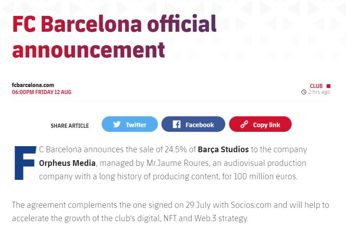Share the article via the Facebook label
Viewport: 346px width, 238px height.
199,125
